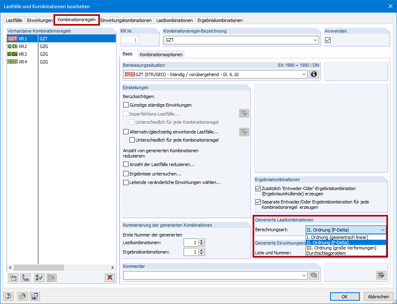Select rule KR2 in the list
Viewport: 397px width, 304px height.
coord(61,46)
